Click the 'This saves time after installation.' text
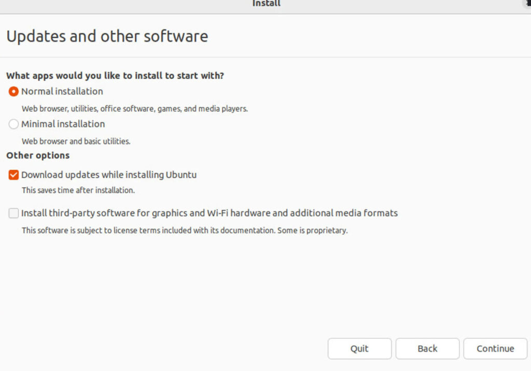 tap(78, 190)
